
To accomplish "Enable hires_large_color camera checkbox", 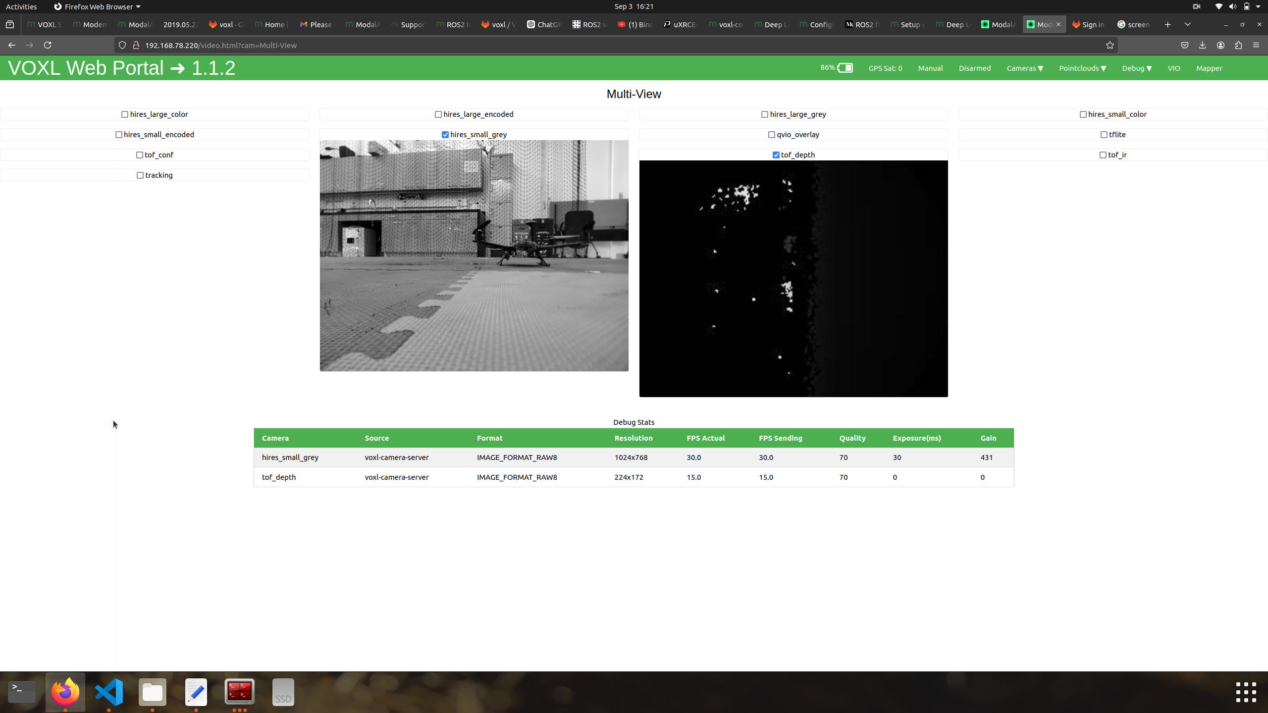I will (125, 114).
